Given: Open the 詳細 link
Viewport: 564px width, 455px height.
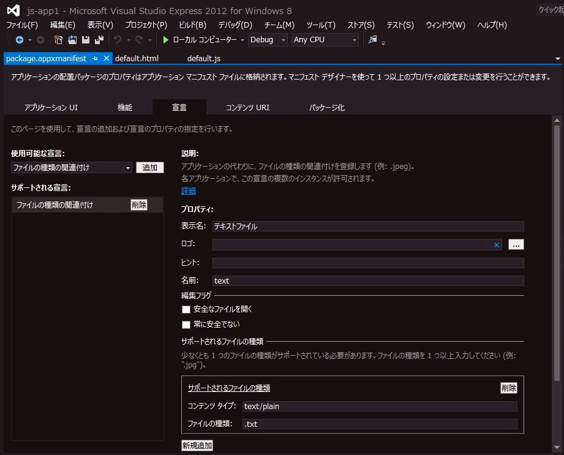Looking at the screenshot, I should click(188, 190).
